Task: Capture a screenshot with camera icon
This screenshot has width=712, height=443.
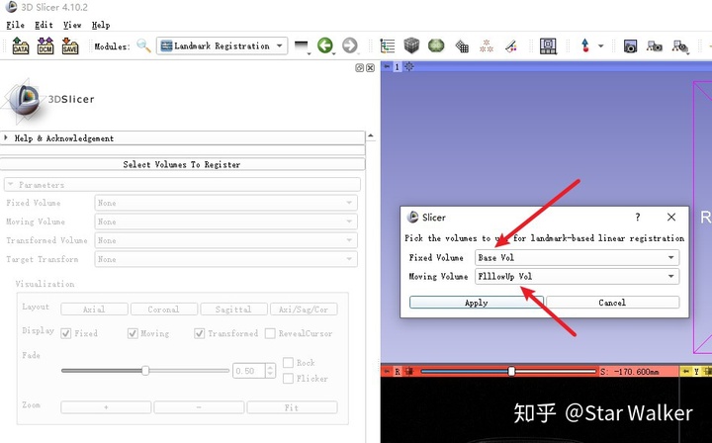Action: click(630, 45)
